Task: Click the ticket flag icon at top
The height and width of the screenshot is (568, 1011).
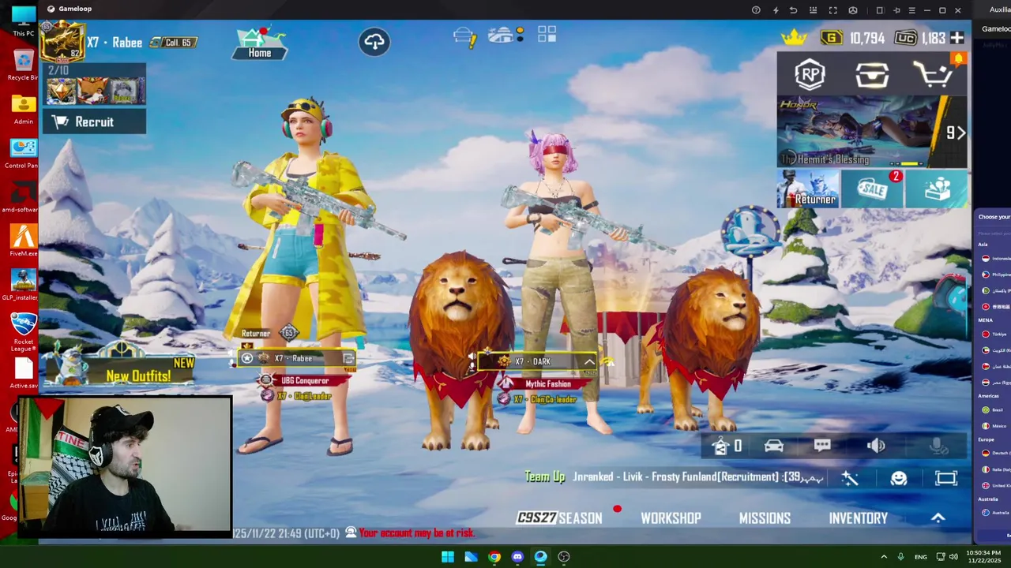Action: tap(464, 36)
